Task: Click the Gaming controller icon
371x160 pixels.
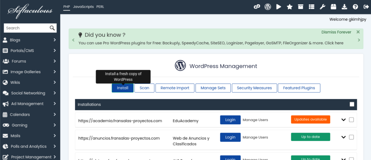Action: click(x=6, y=125)
